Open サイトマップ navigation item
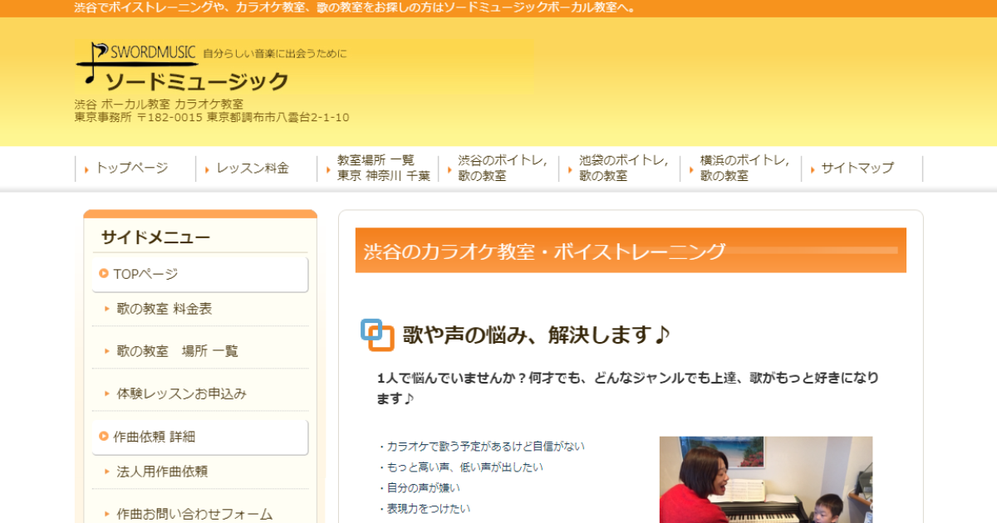The width and height of the screenshot is (997, 523). 857,168
